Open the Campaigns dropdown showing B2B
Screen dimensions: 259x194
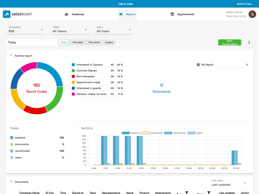click(x=26, y=30)
